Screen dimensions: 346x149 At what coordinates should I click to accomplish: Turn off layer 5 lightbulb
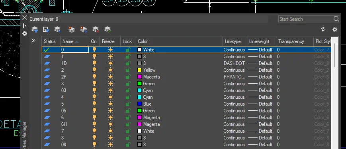click(x=94, y=104)
